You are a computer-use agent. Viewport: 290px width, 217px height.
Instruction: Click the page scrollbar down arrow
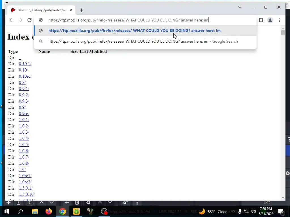coord(283,198)
